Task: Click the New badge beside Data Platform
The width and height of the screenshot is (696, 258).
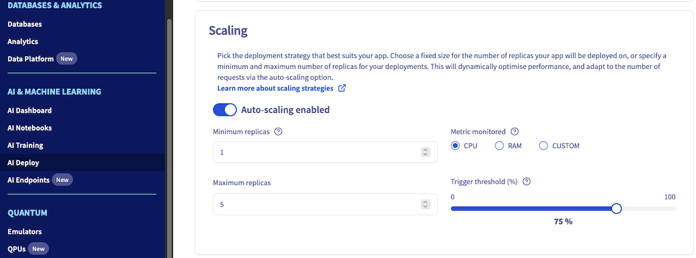Action: pyautogui.click(x=67, y=58)
